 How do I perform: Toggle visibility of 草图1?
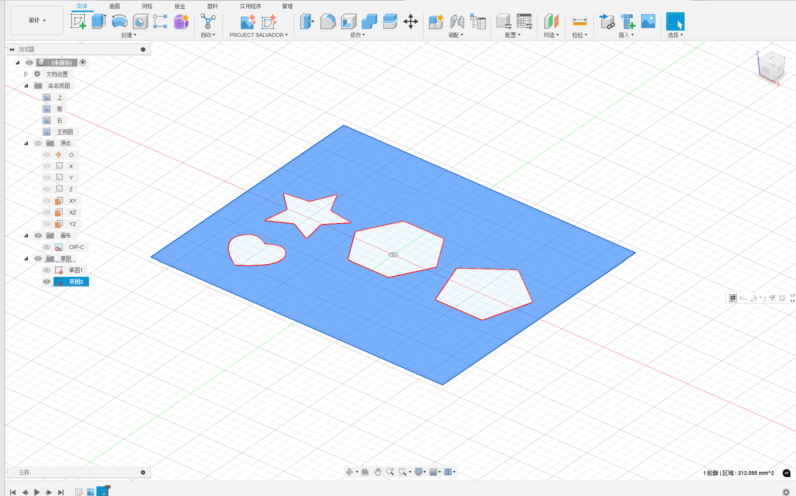pos(47,270)
